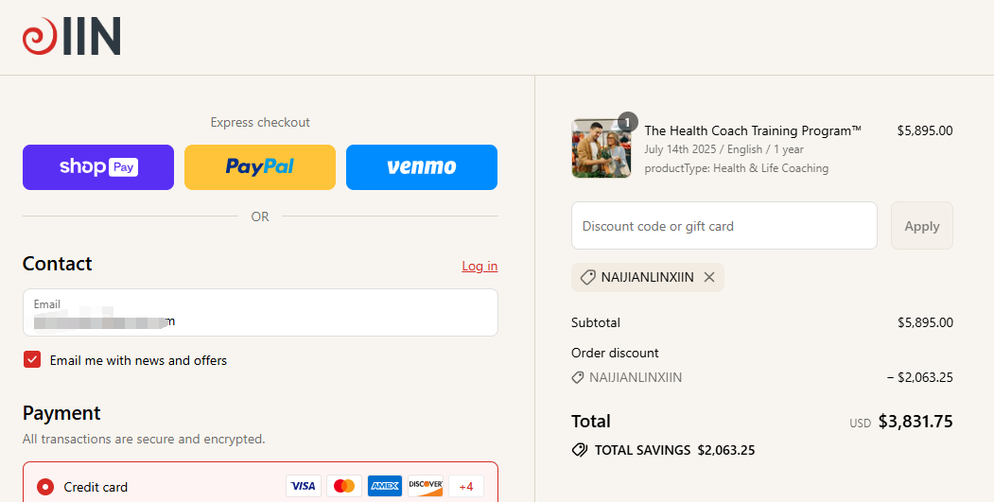This screenshot has height=502, width=994.
Task: Show the +4 additional card brands
Action: [x=466, y=486]
